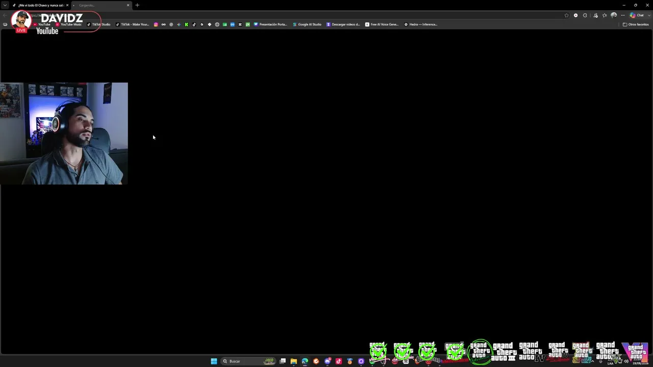Open the orange app icon on the taskbar
Viewport: 653px width, 367px height.
coord(316,361)
